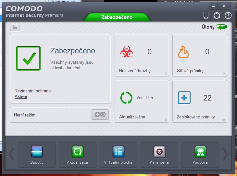Go to previous taskbar items with left chevron
Image resolution: width=237 pixels, height=176 pixels.
(x=11, y=154)
